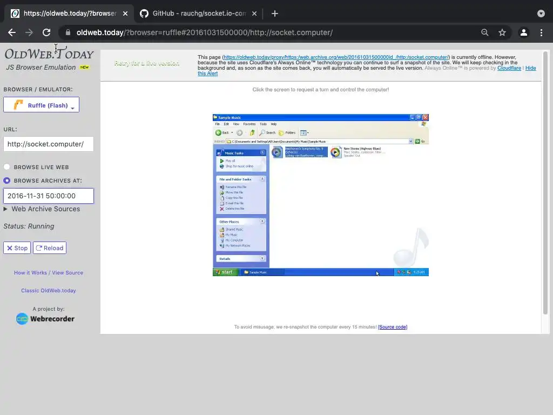Click Sample Music taskbar button

point(263,272)
